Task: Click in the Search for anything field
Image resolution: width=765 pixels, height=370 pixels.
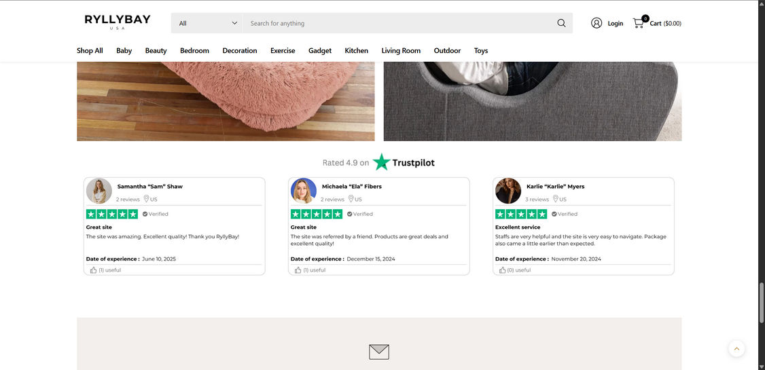Action: click(x=399, y=23)
